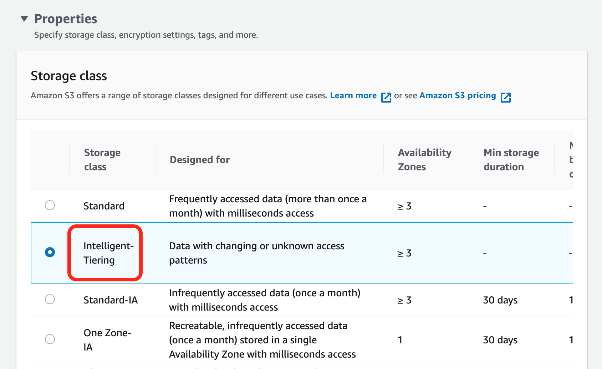Click the Standard-IA label text
Image resolution: width=602 pixels, height=369 pixels.
[x=111, y=300]
